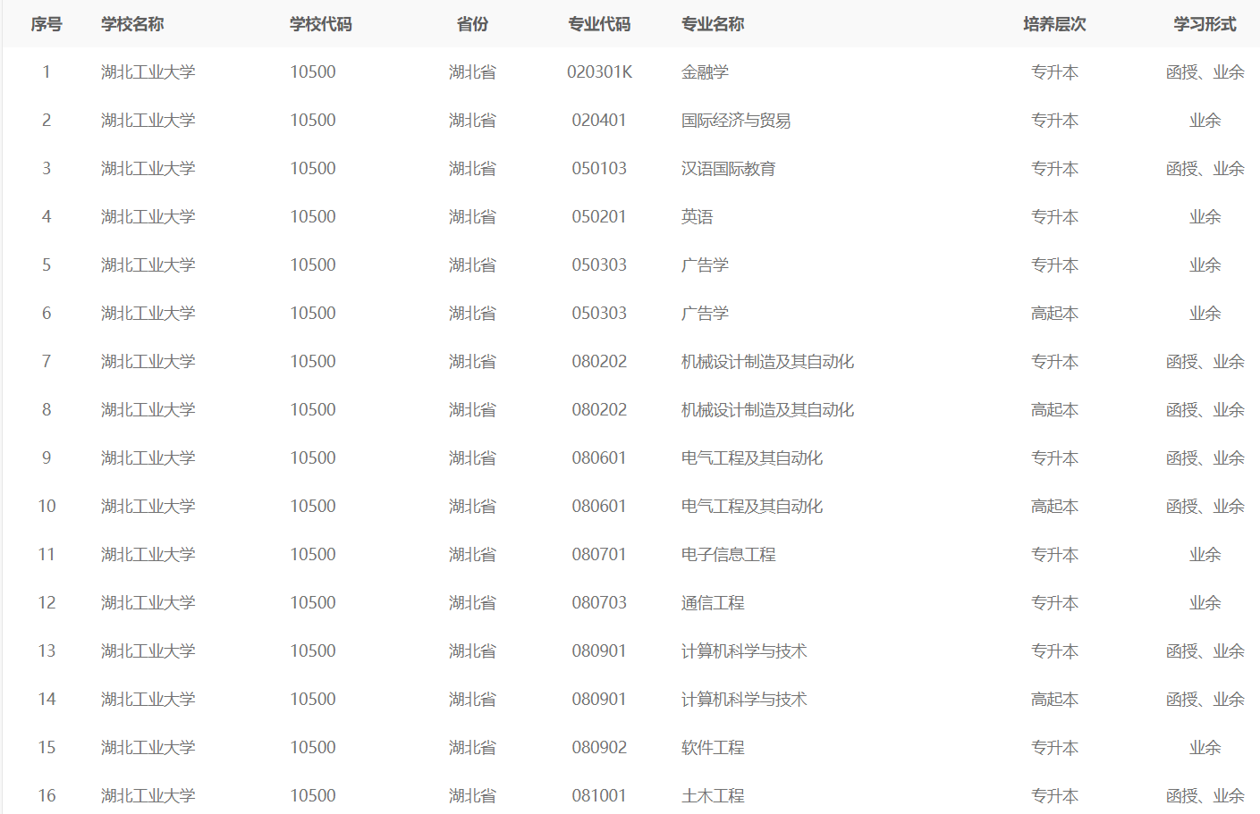Click the 序号 column header
The height and width of the screenshot is (814, 1260).
[47, 24]
